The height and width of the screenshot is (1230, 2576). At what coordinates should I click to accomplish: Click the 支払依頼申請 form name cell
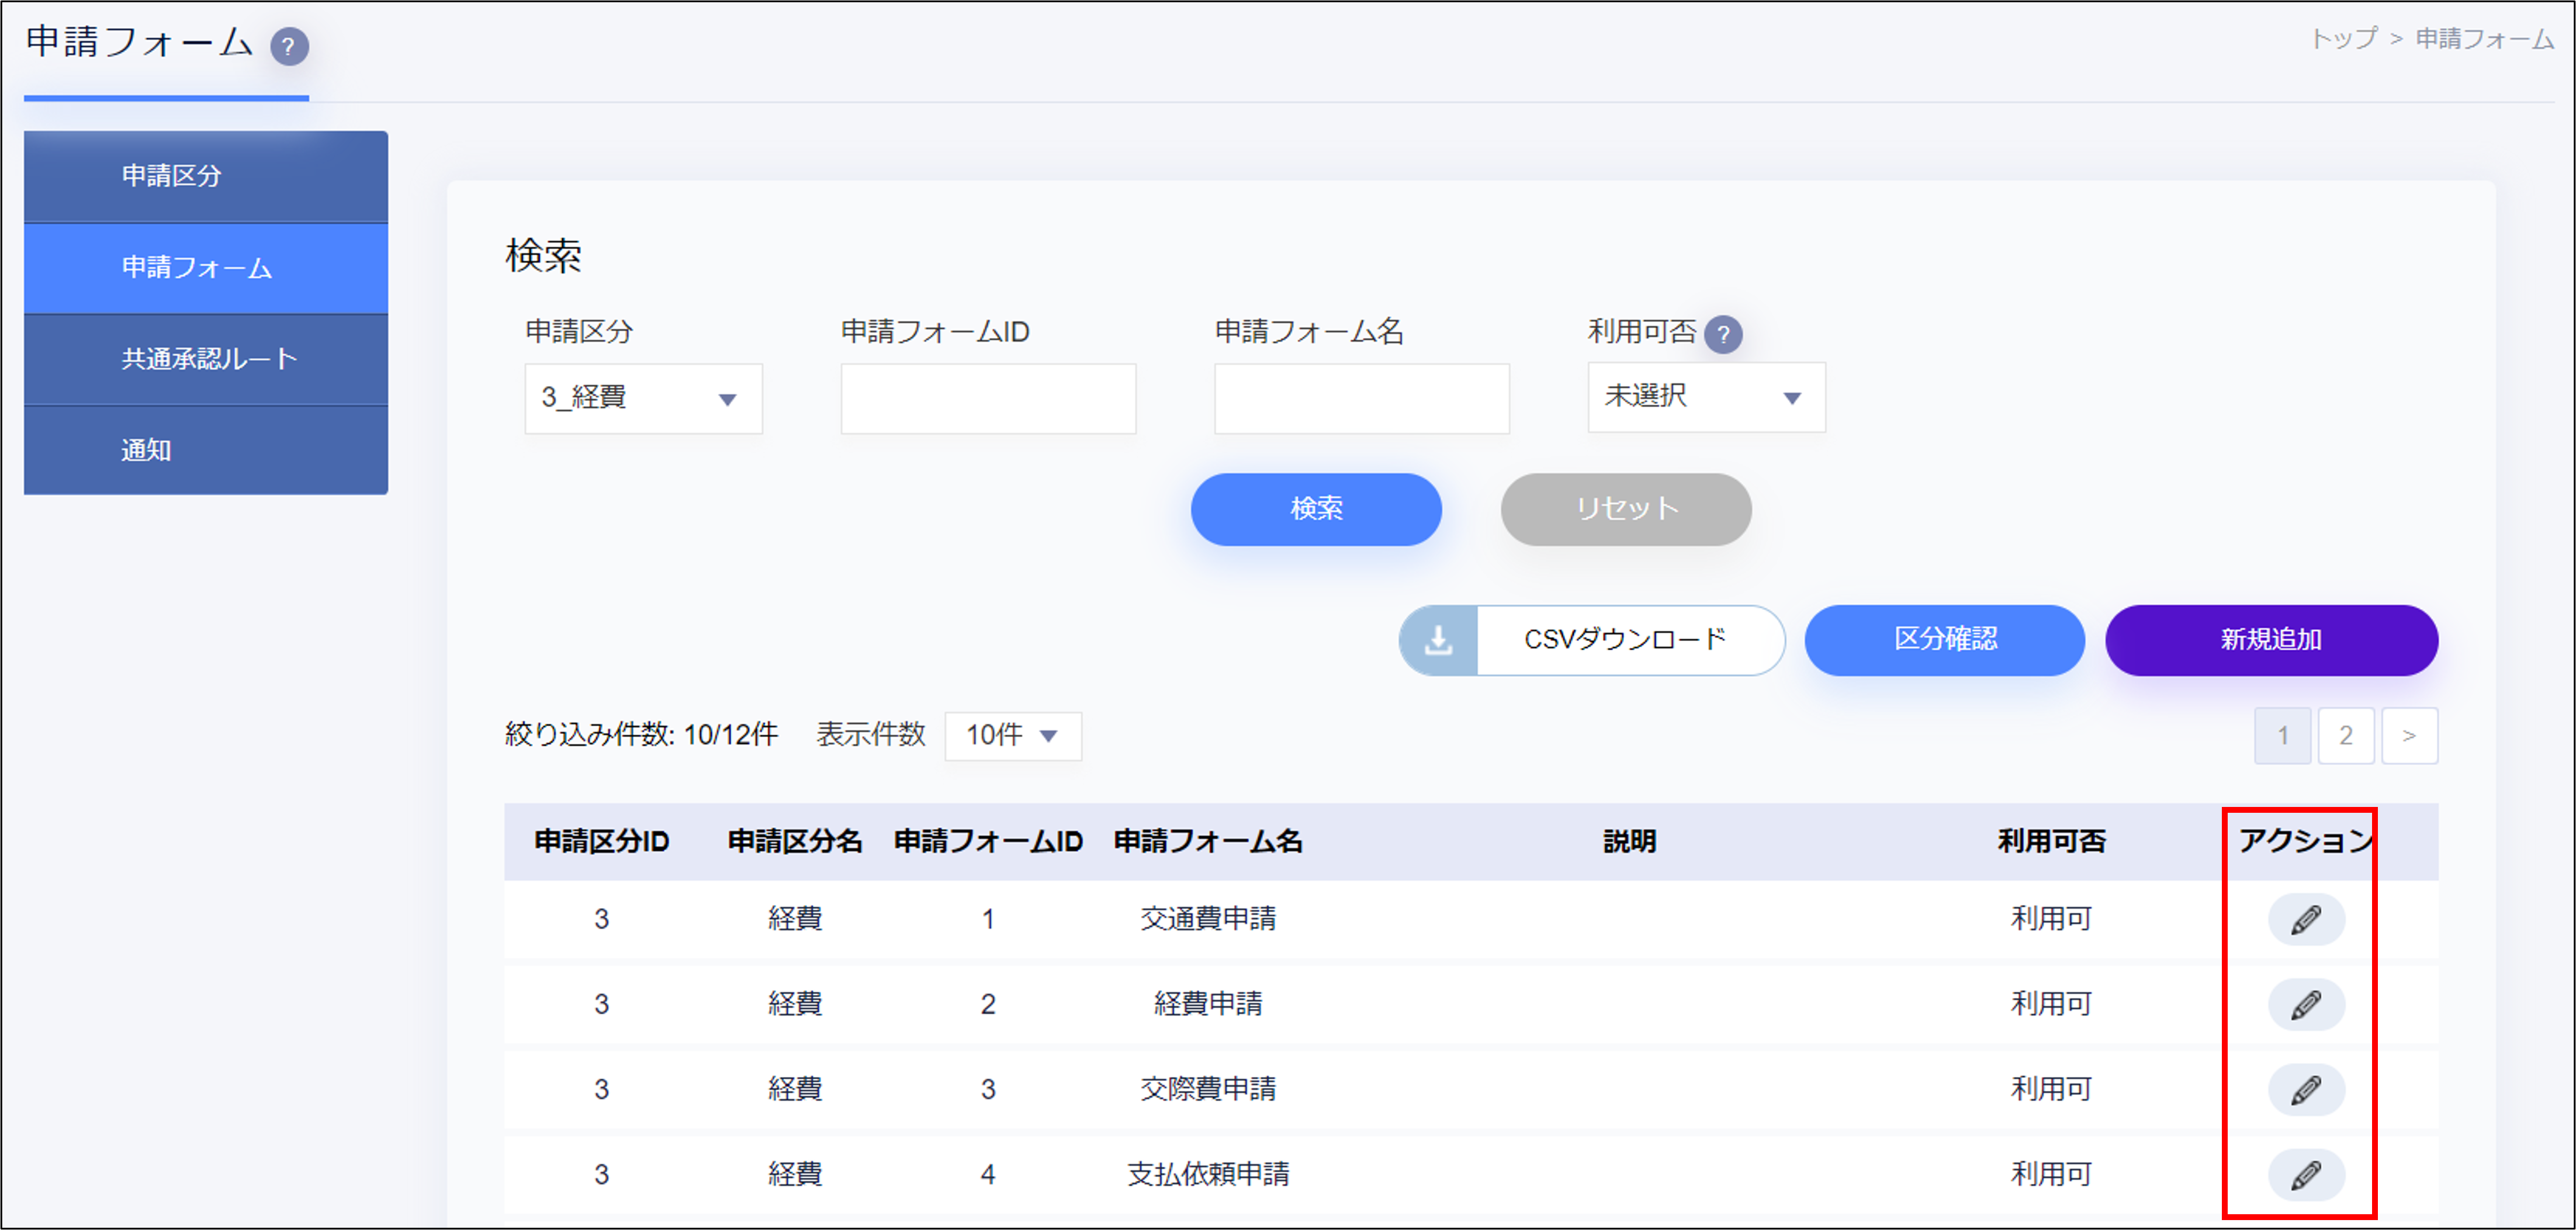click(1208, 1174)
